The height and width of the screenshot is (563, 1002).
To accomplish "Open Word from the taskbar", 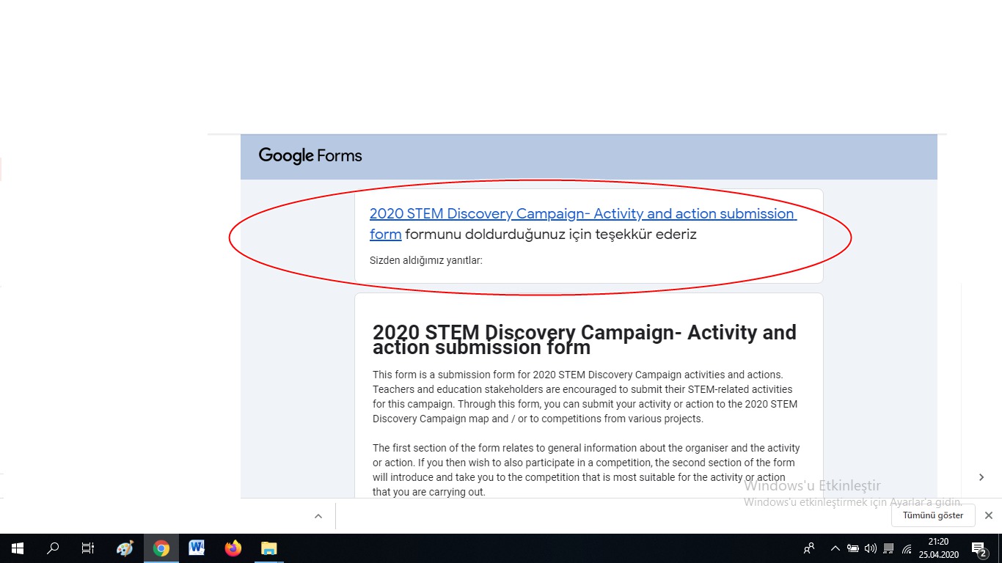I will [197, 548].
